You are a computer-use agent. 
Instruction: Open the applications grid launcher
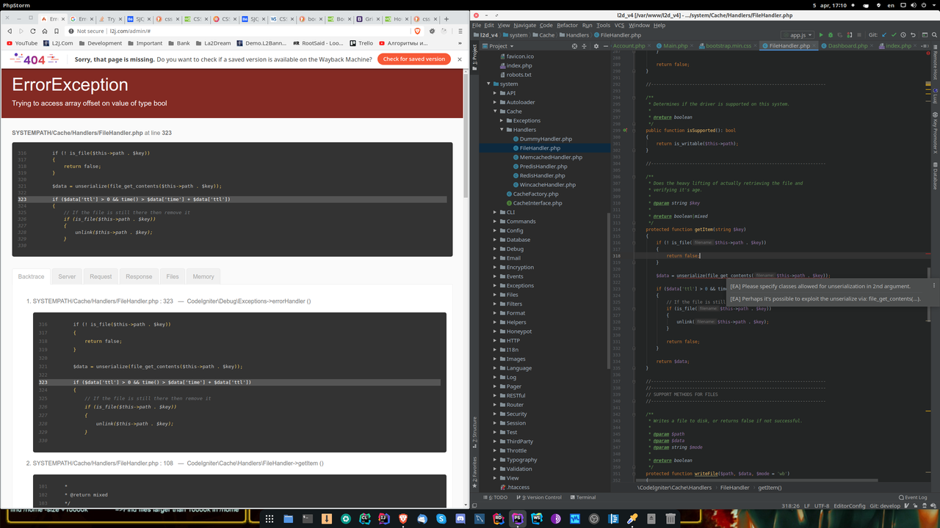[270, 518]
